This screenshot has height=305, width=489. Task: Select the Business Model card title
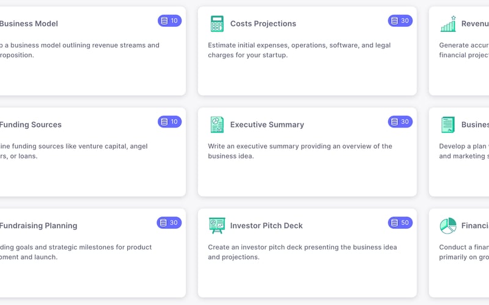pyautogui.click(x=29, y=24)
